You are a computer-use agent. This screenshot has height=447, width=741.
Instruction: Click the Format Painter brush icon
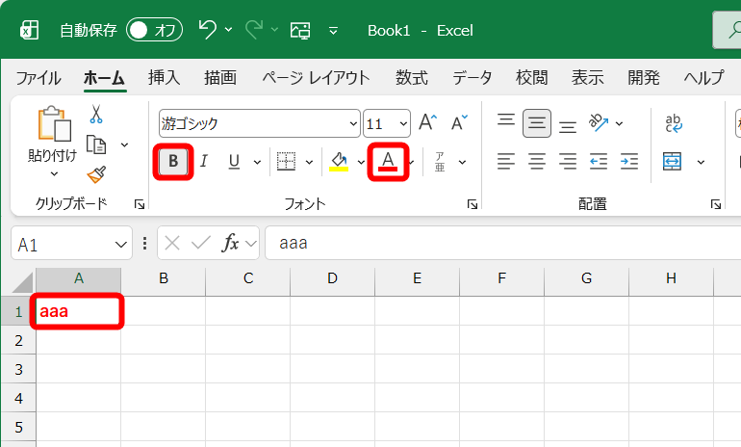[x=96, y=174]
